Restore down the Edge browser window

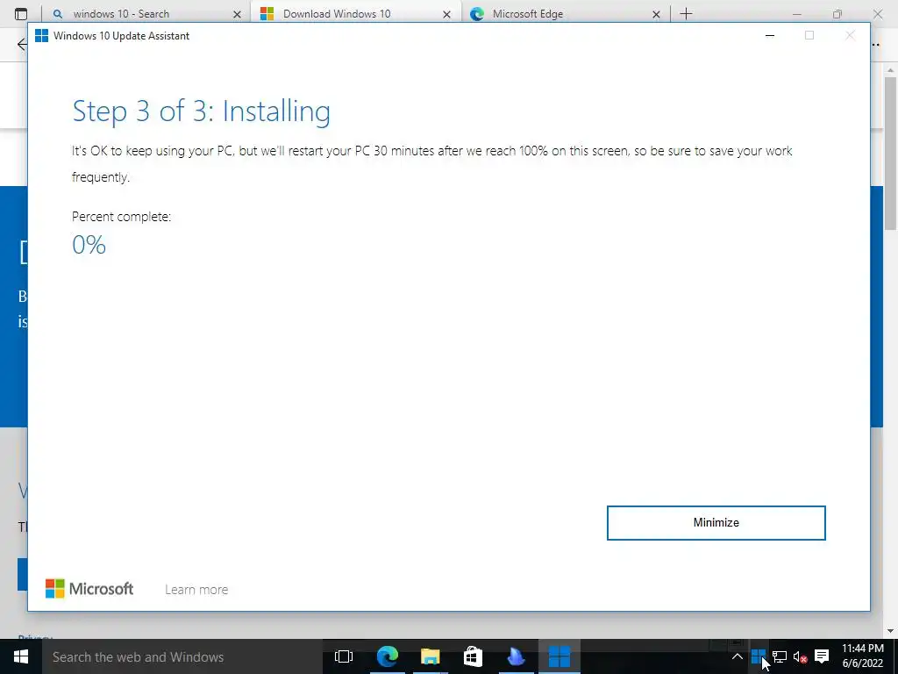tap(837, 14)
